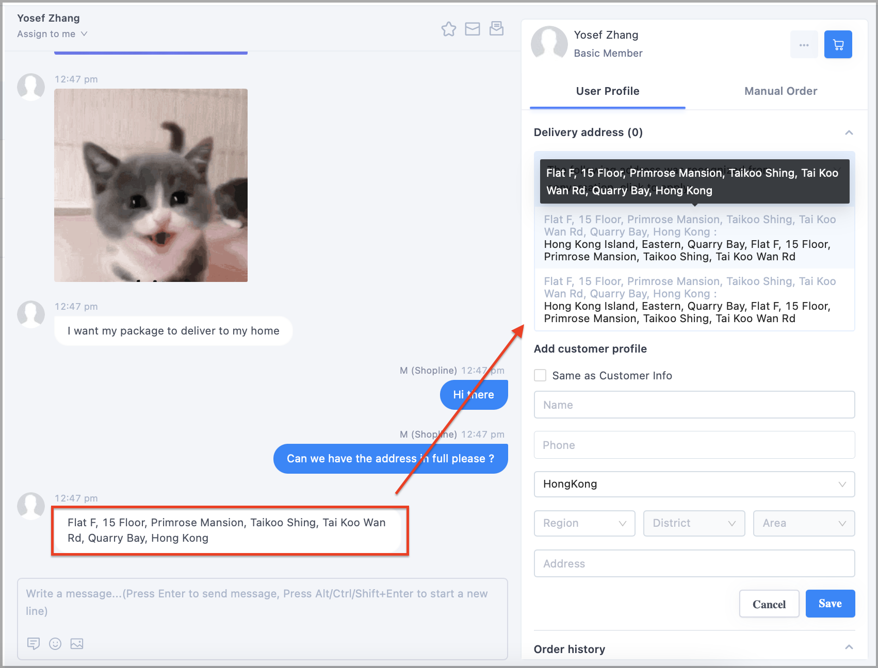Screen dimensions: 878x668
Task: Open the Area dropdown
Action: [x=804, y=523]
